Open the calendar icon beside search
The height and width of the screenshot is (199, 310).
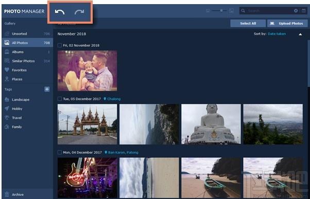click(304, 11)
